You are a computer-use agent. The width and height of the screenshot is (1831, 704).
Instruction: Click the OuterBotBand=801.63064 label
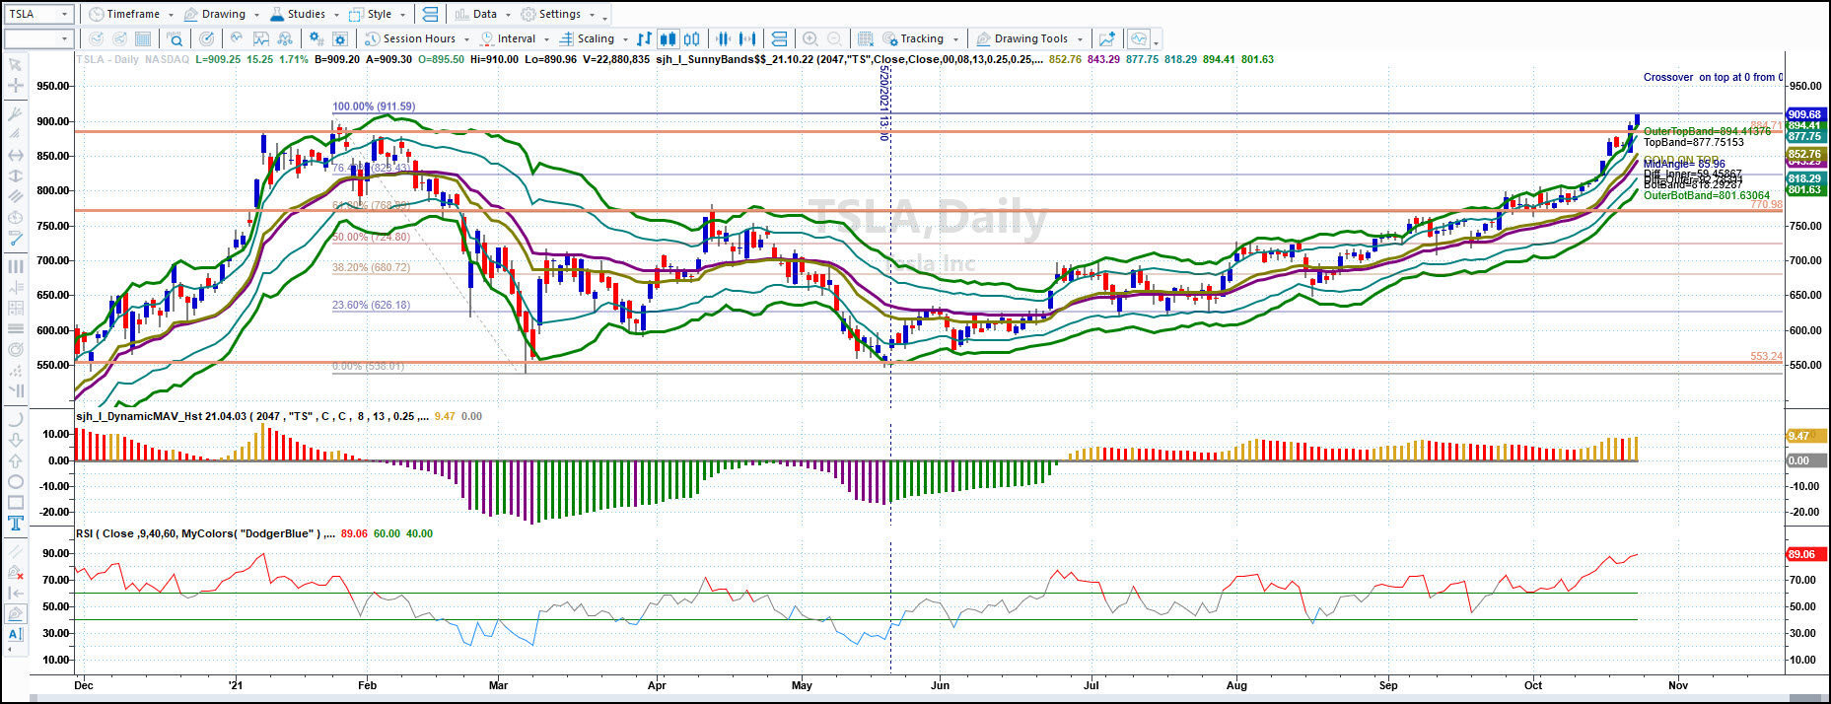(1707, 195)
